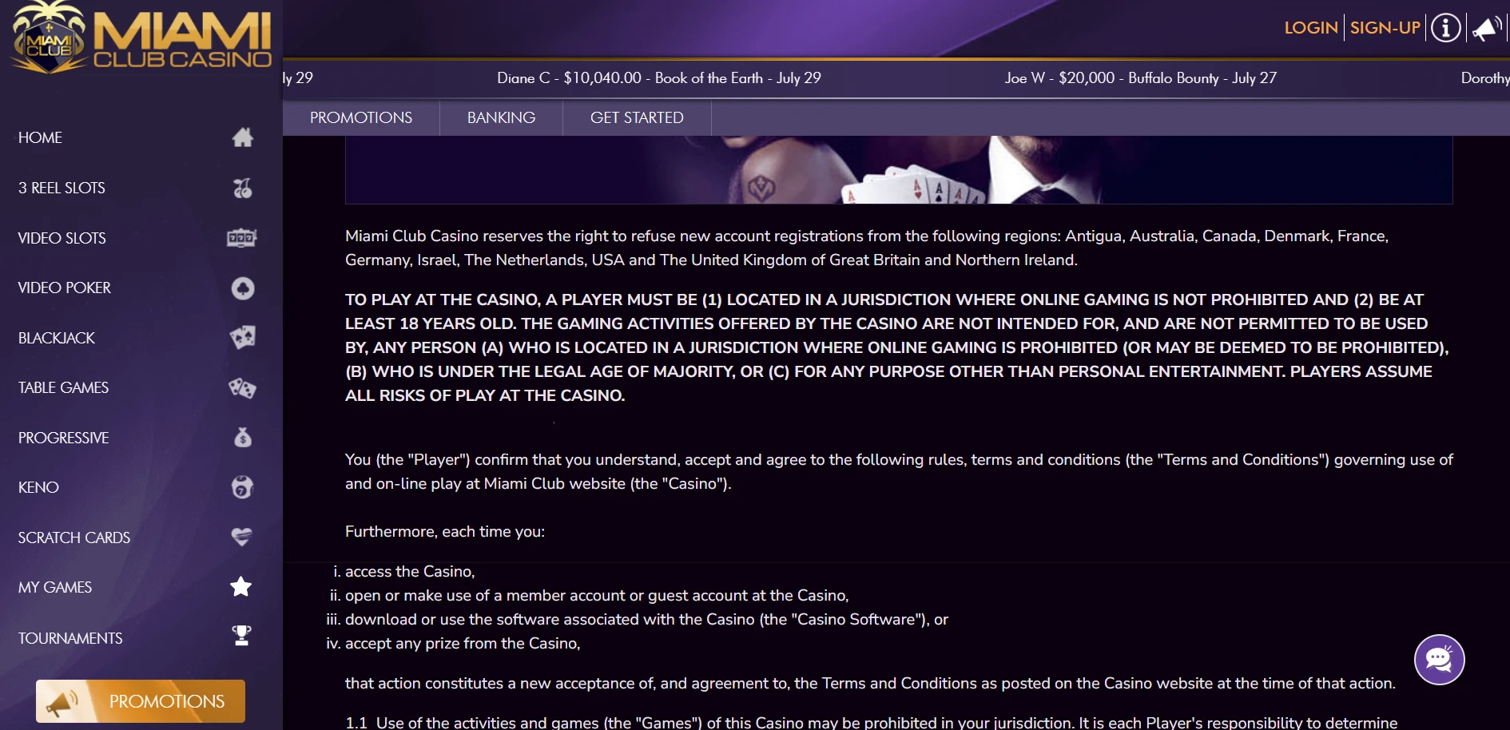Viewport: 1510px width, 730px height.
Task: Click the keno ball icon
Action: point(243,487)
